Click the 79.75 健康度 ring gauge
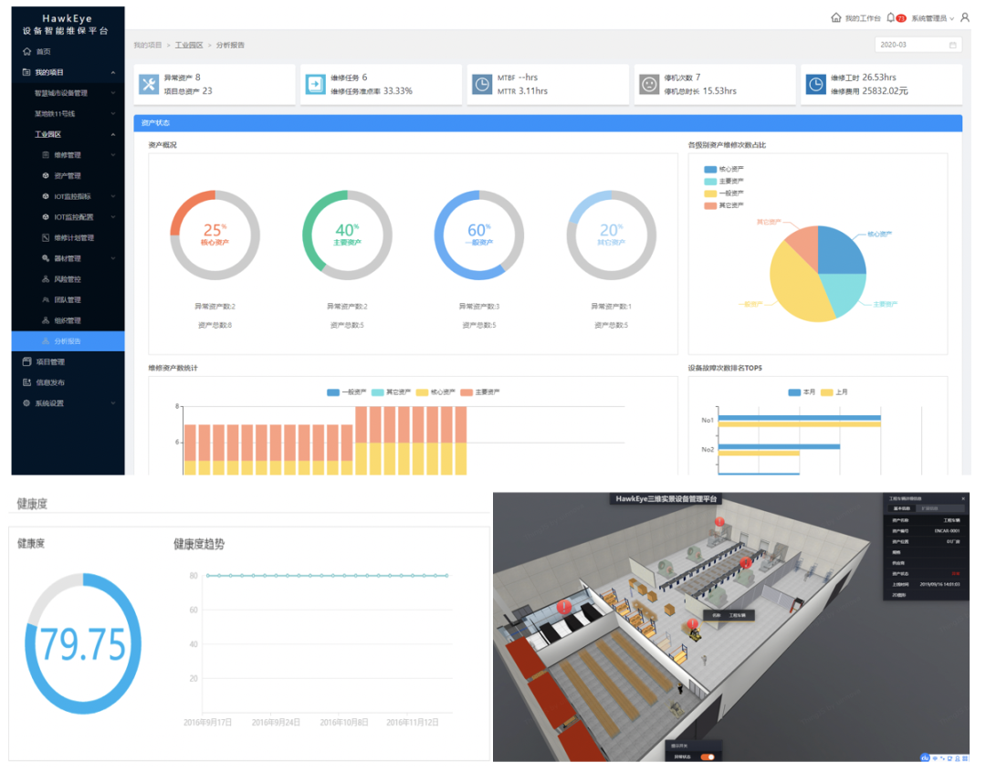 [x=83, y=643]
